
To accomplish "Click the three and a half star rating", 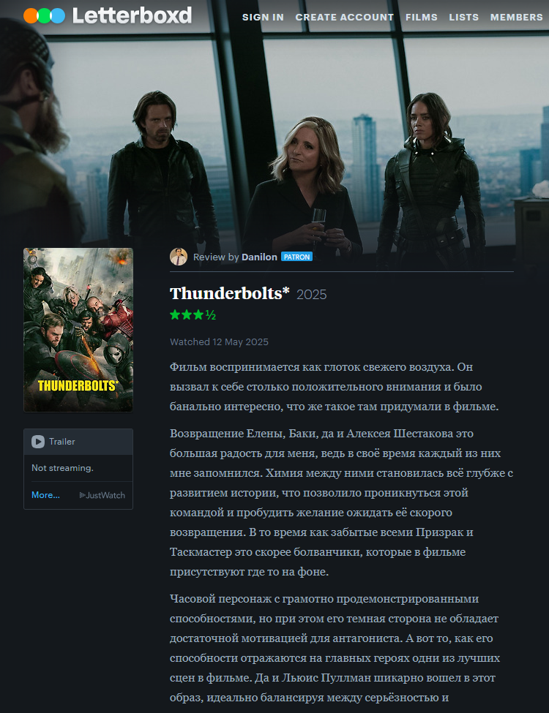I will pos(193,314).
